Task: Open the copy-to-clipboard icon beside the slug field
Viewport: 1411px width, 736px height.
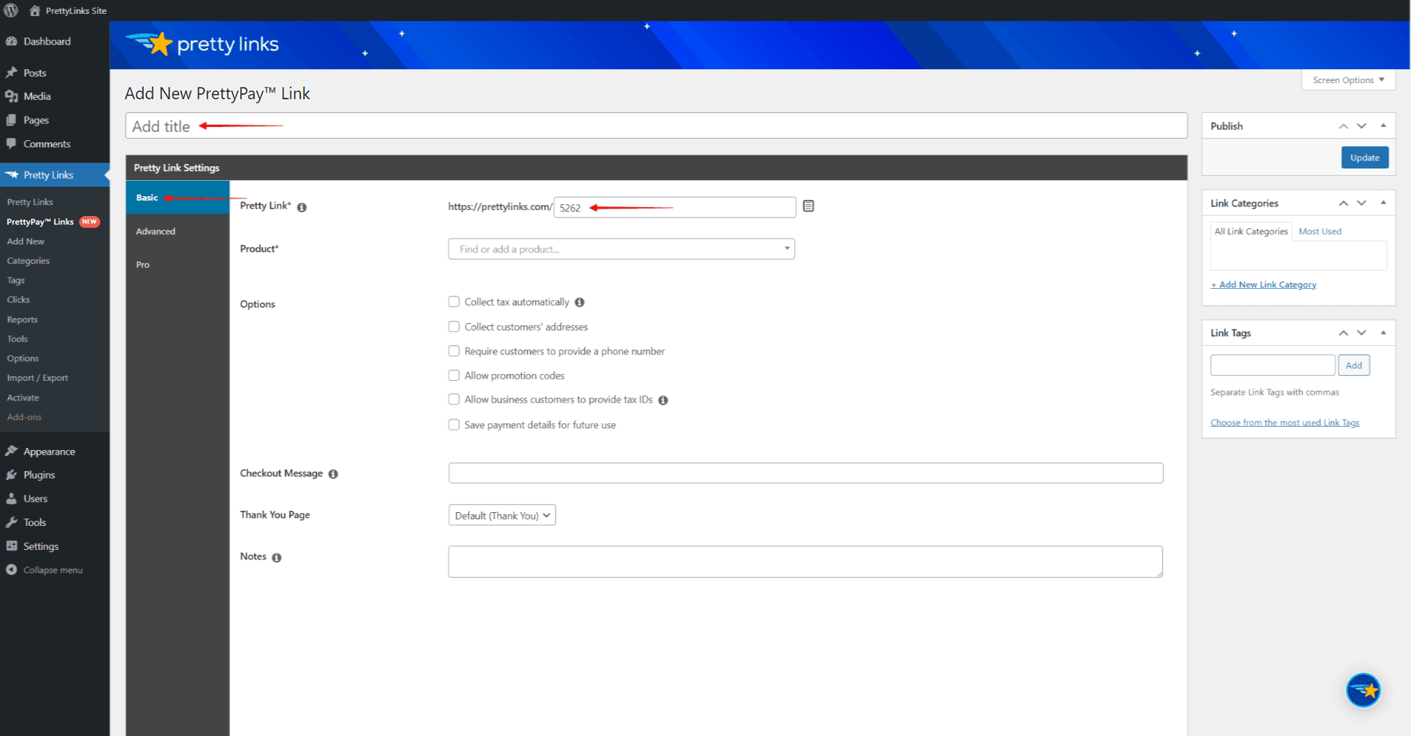Action: pos(808,206)
